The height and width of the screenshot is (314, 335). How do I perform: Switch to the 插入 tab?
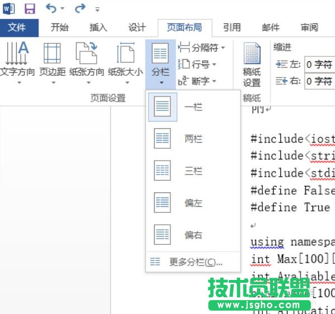coord(98,27)
